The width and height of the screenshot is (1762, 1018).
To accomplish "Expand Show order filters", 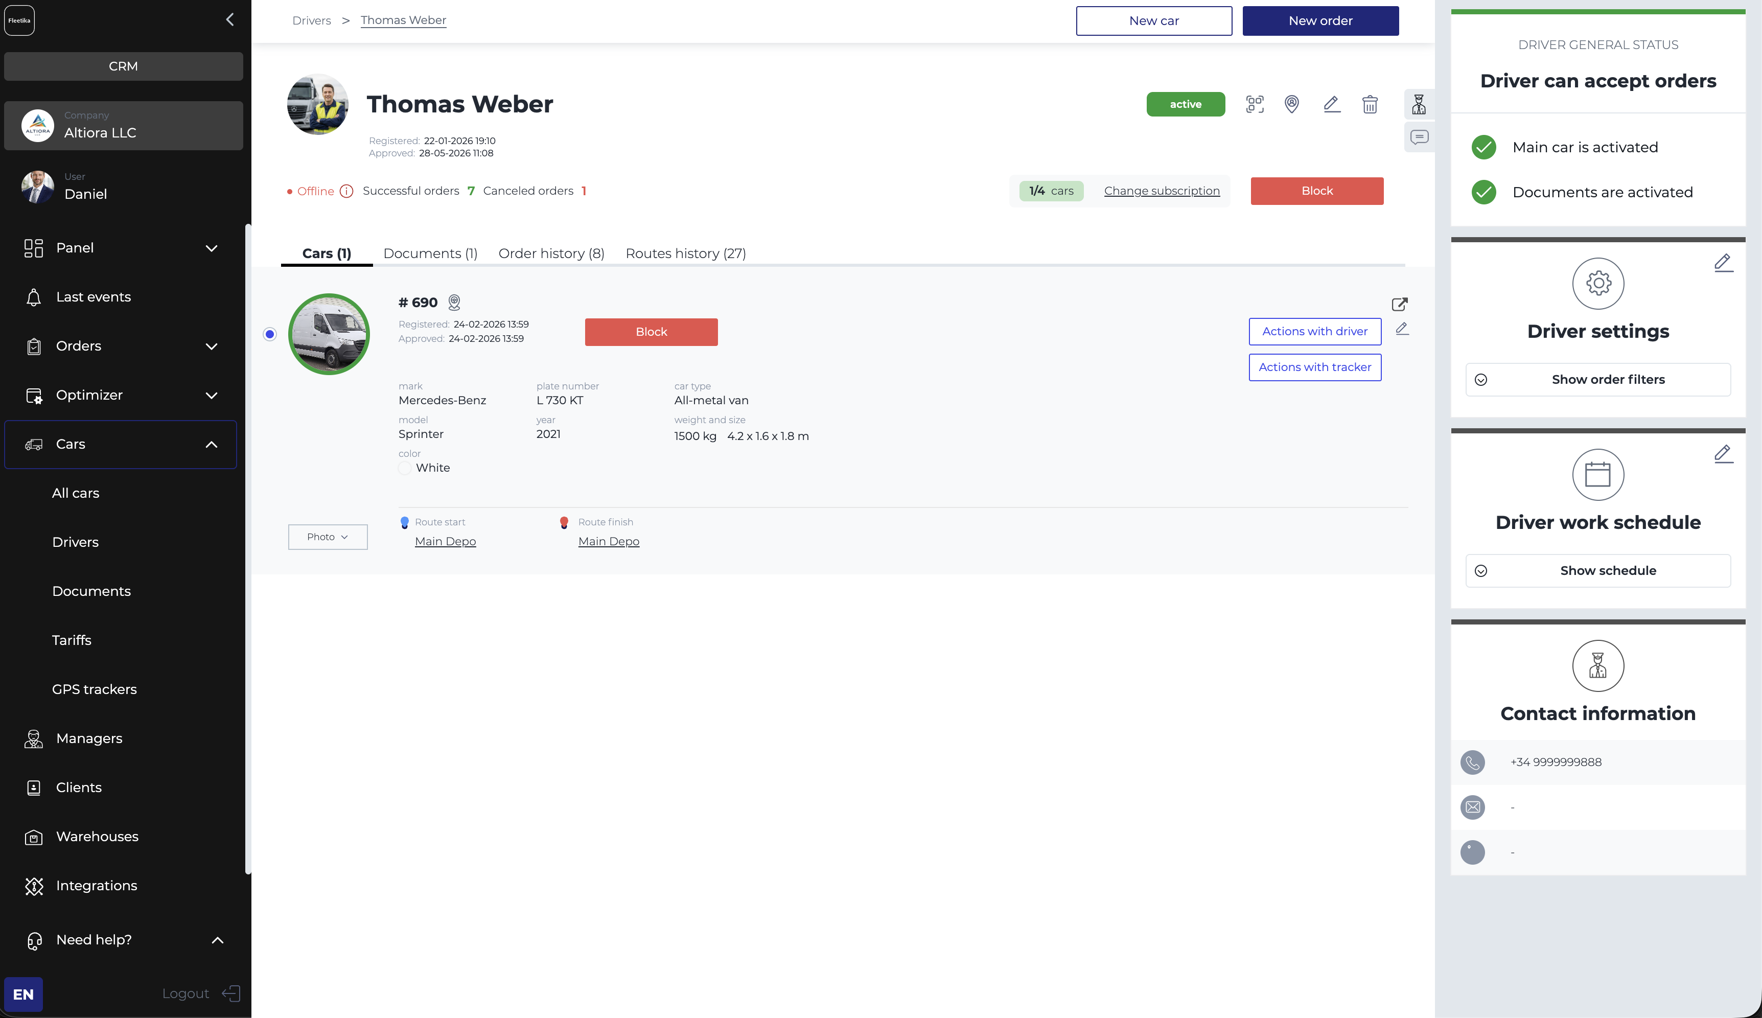I will 1598,380.
